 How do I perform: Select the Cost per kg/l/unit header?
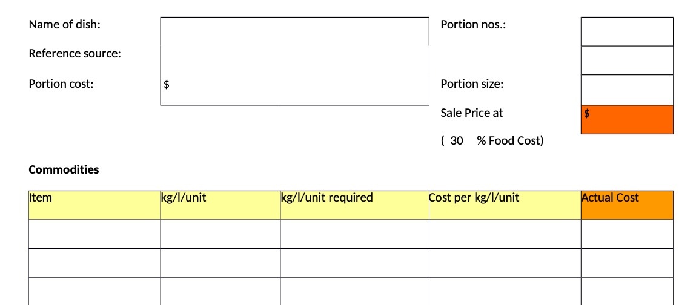point(505,205)
